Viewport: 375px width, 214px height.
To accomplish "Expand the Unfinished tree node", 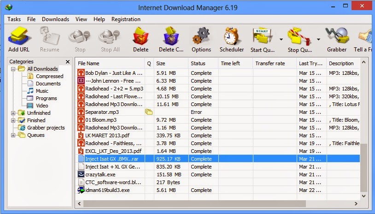I will coord(13,113).
